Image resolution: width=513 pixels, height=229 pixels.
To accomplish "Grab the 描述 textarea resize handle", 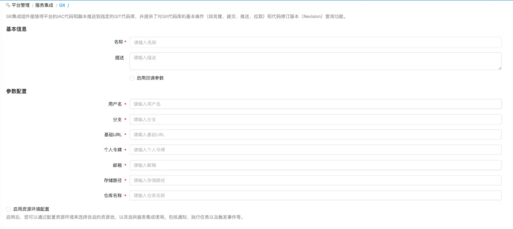I will pos(500,68).
